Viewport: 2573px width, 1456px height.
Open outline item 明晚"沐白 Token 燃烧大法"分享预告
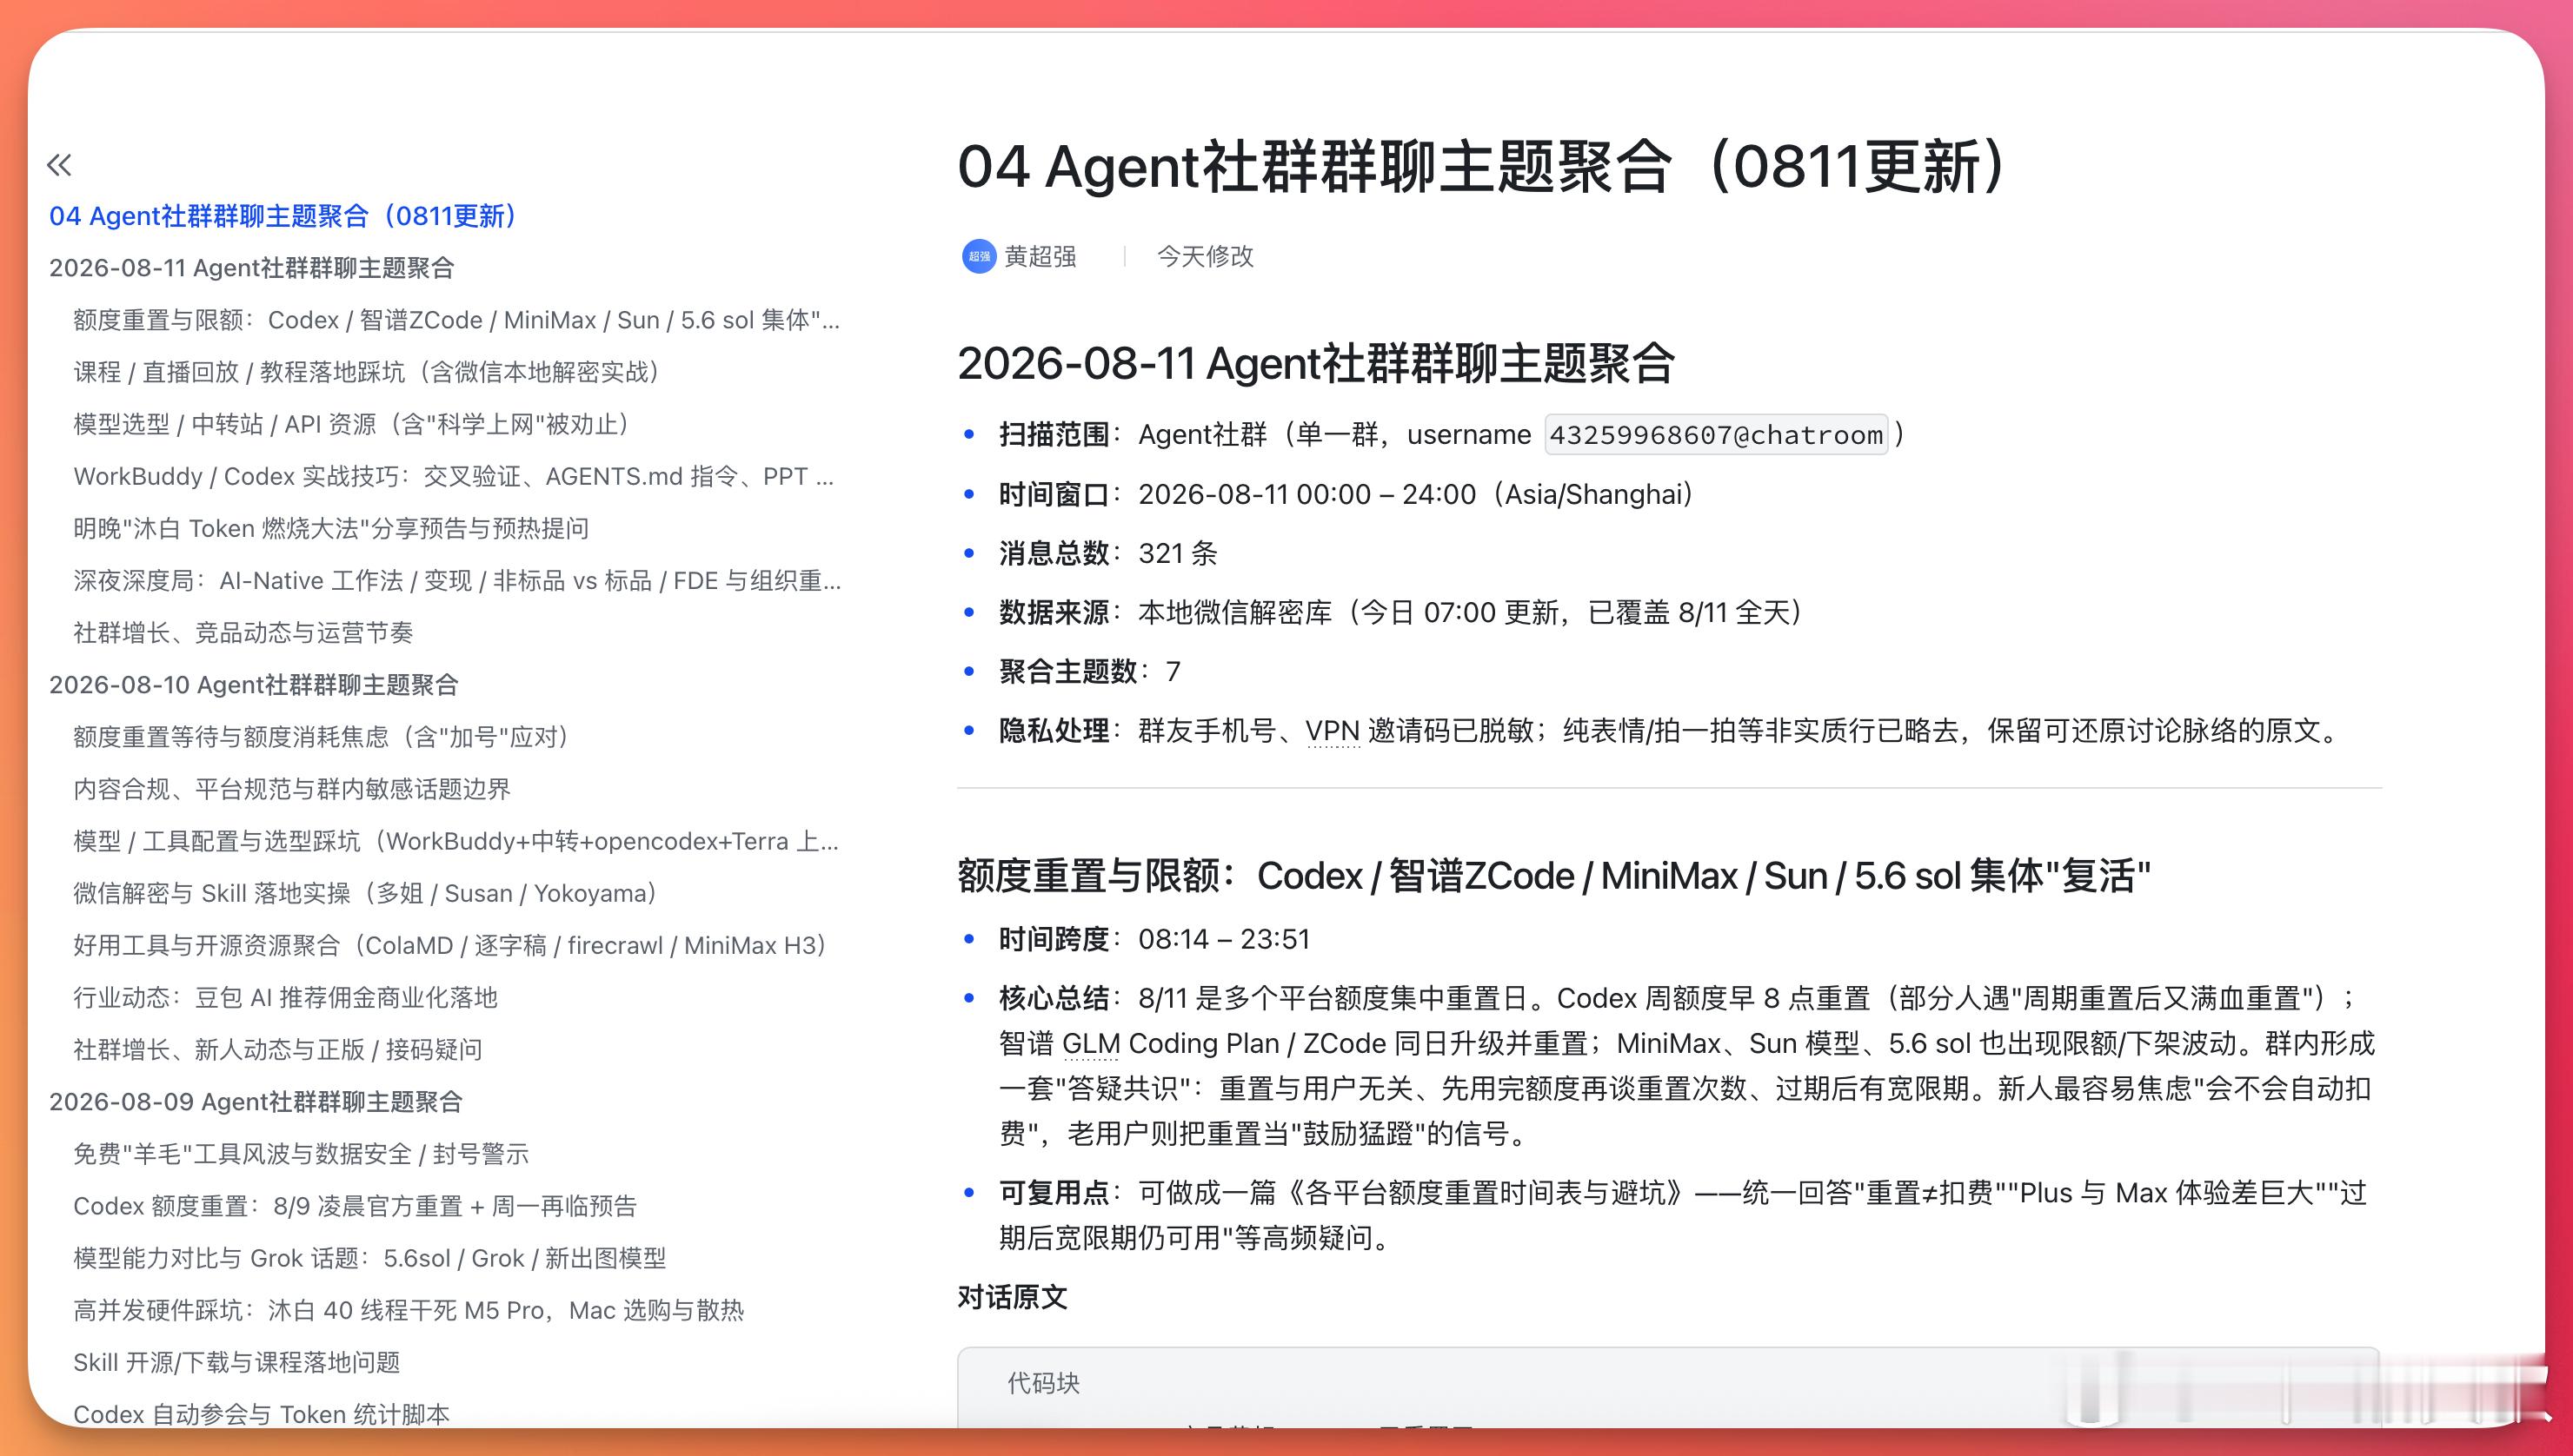point(331,528)
